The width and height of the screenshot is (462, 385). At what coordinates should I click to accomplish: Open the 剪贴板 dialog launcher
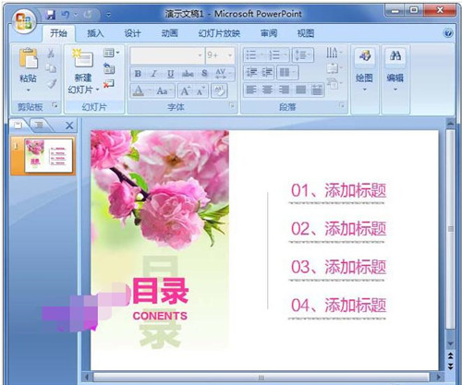[x=55, y=105]
